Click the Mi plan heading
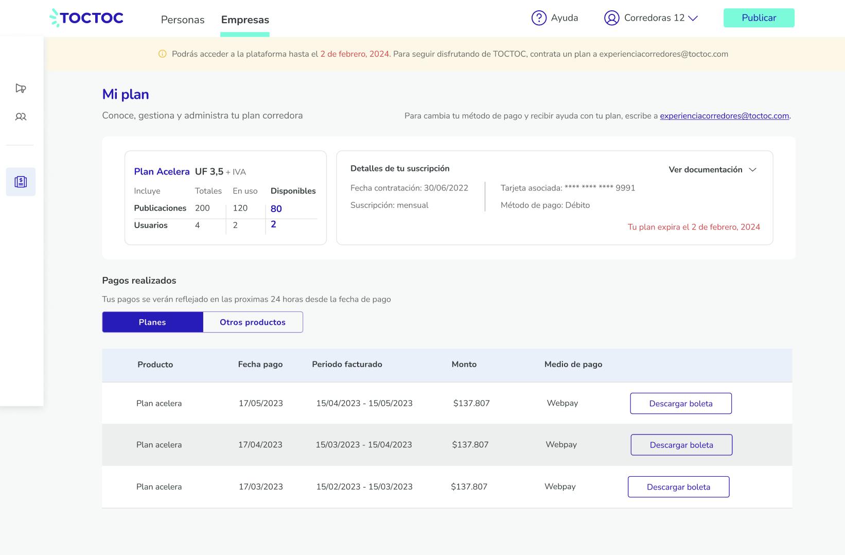Viewport: 845px width, 555px height. pos(126,94)
